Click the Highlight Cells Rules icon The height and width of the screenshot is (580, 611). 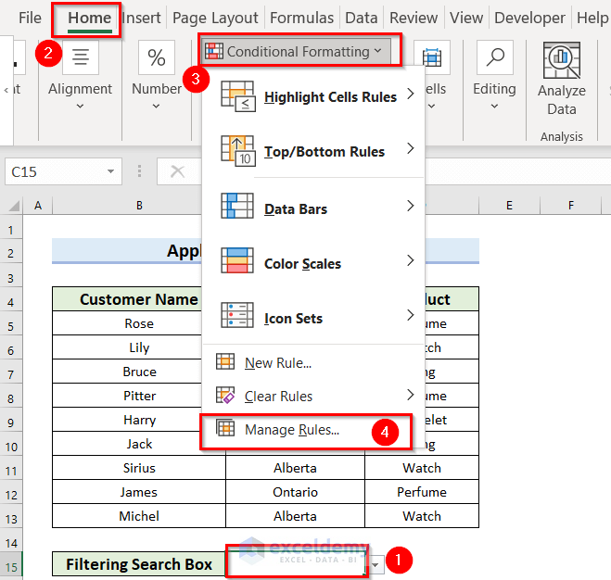(237, 97)
